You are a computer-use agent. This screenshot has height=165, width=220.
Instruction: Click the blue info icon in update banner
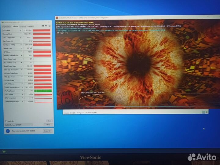8,131
